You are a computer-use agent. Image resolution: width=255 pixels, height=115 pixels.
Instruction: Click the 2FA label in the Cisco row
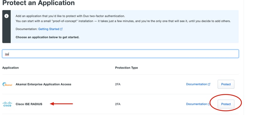(117, 104)
